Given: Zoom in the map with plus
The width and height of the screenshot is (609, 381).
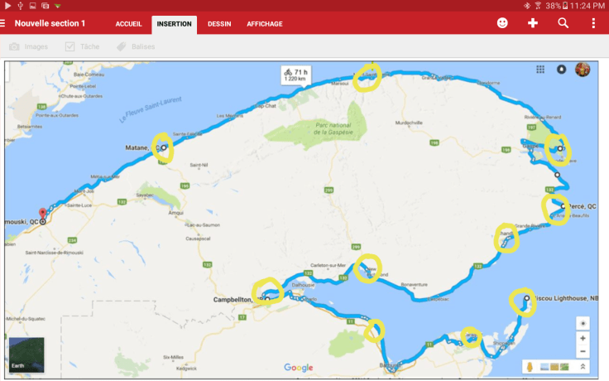Looking at the screenshot, I should tap(583, 338).
